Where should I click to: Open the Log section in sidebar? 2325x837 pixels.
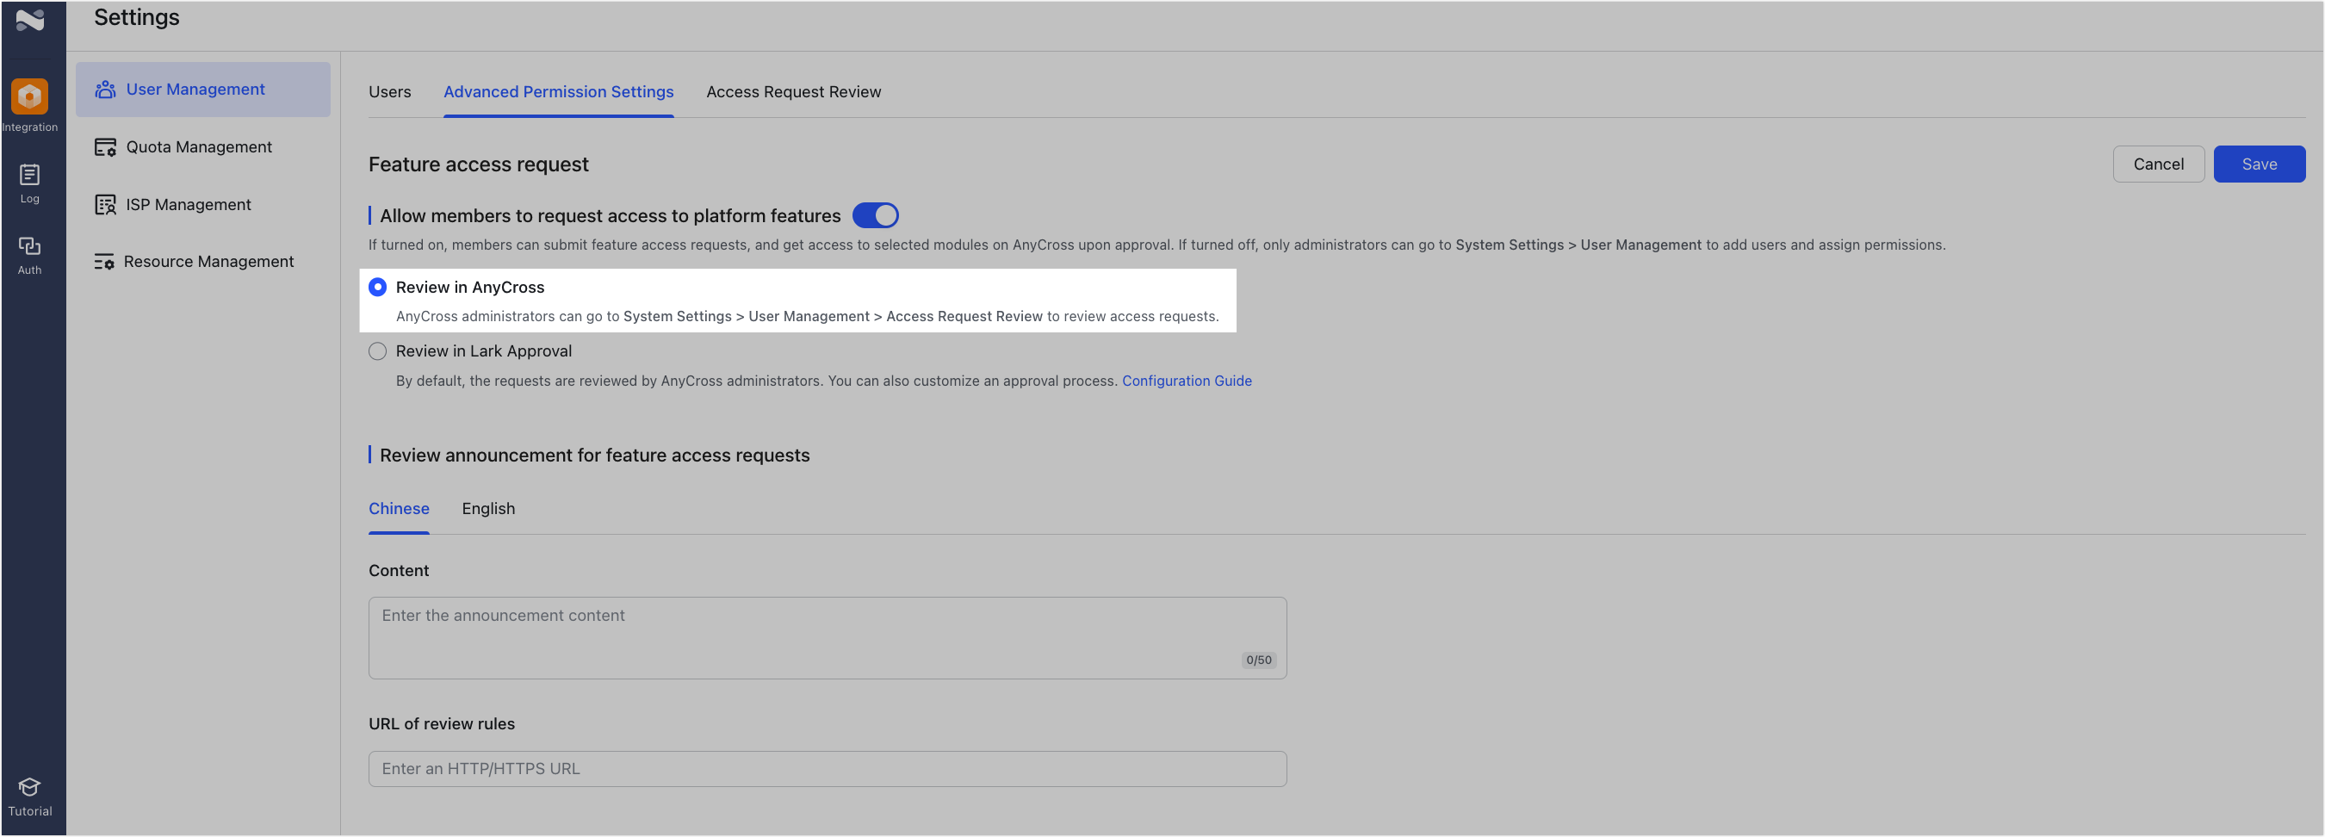(x=30, y=181)
